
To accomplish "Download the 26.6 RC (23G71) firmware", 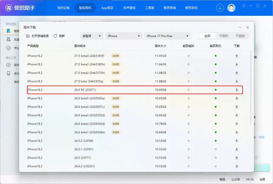I will (x=237, y=90).
